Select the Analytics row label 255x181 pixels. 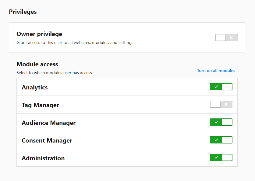(35, 87)
